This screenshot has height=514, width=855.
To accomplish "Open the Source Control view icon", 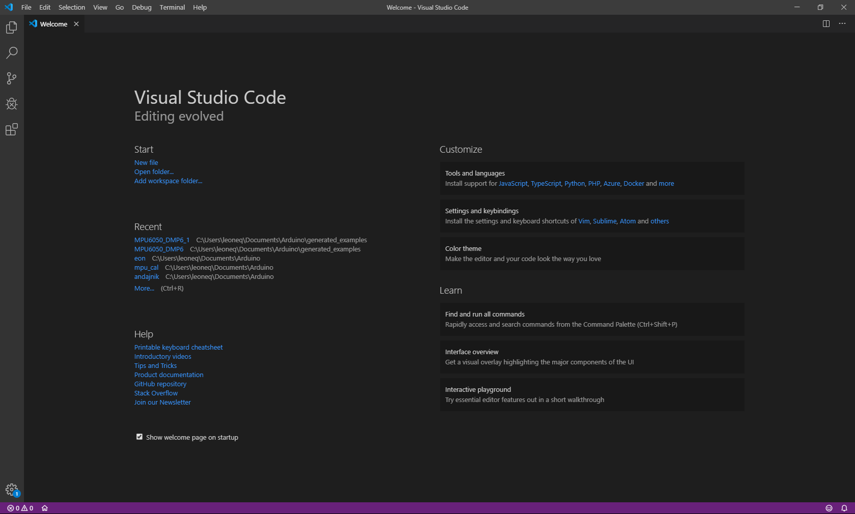I will coord(12,78).
